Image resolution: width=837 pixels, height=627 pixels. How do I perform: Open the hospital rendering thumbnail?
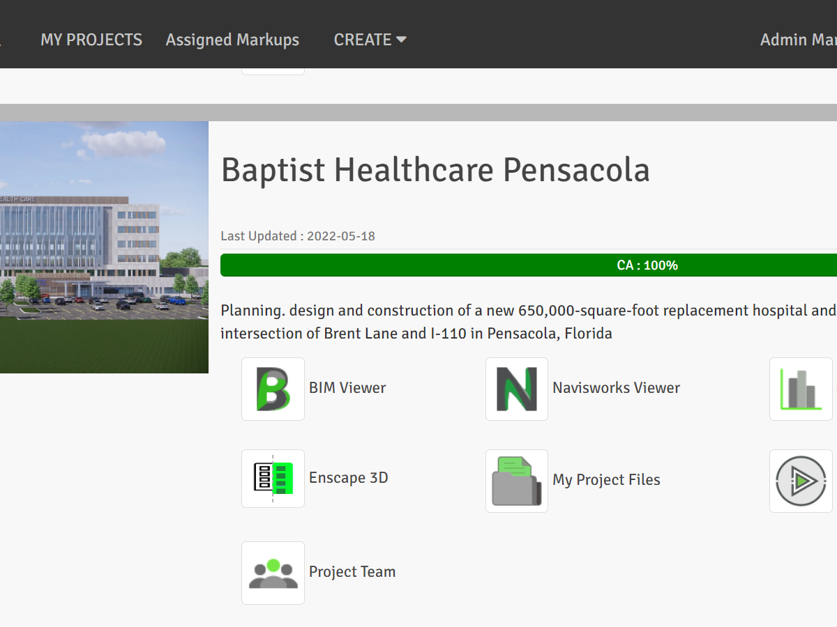[104, 247]
